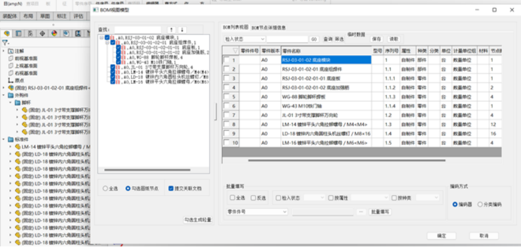Click the GO button

tap(314, 39)
